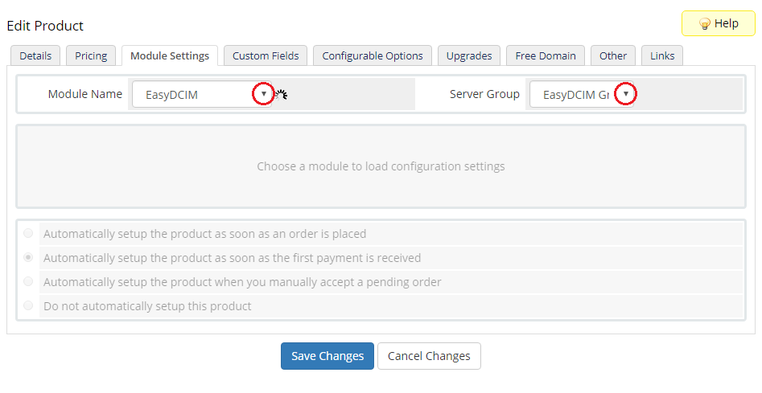Switch to the Pricing tab

click(91, 55)
